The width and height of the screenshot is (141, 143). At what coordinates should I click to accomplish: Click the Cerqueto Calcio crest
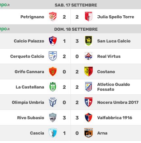coord(53,56)
